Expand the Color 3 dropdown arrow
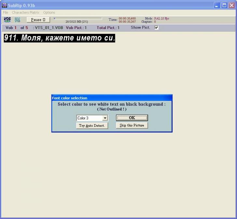237x219 pixels. (105, 118)
